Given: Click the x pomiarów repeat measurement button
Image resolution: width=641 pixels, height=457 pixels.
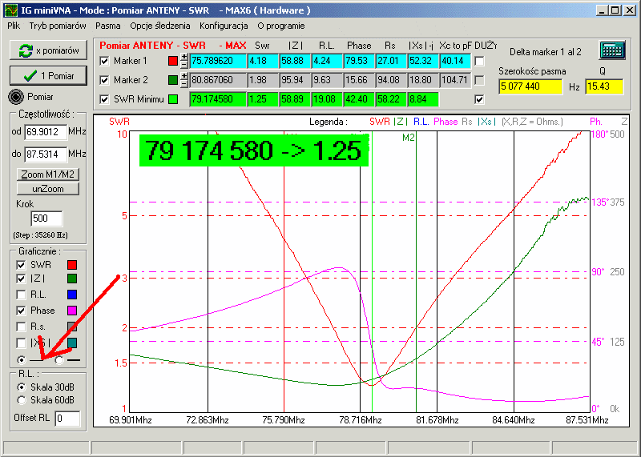Looking at the screenshot, I should tap(48, 50).
